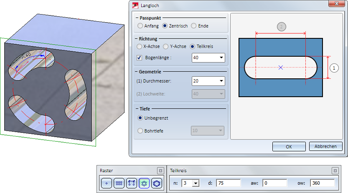Select Ende as Passpunkt
This screenshot has width=348, height=193.
[x=194, y=26]
